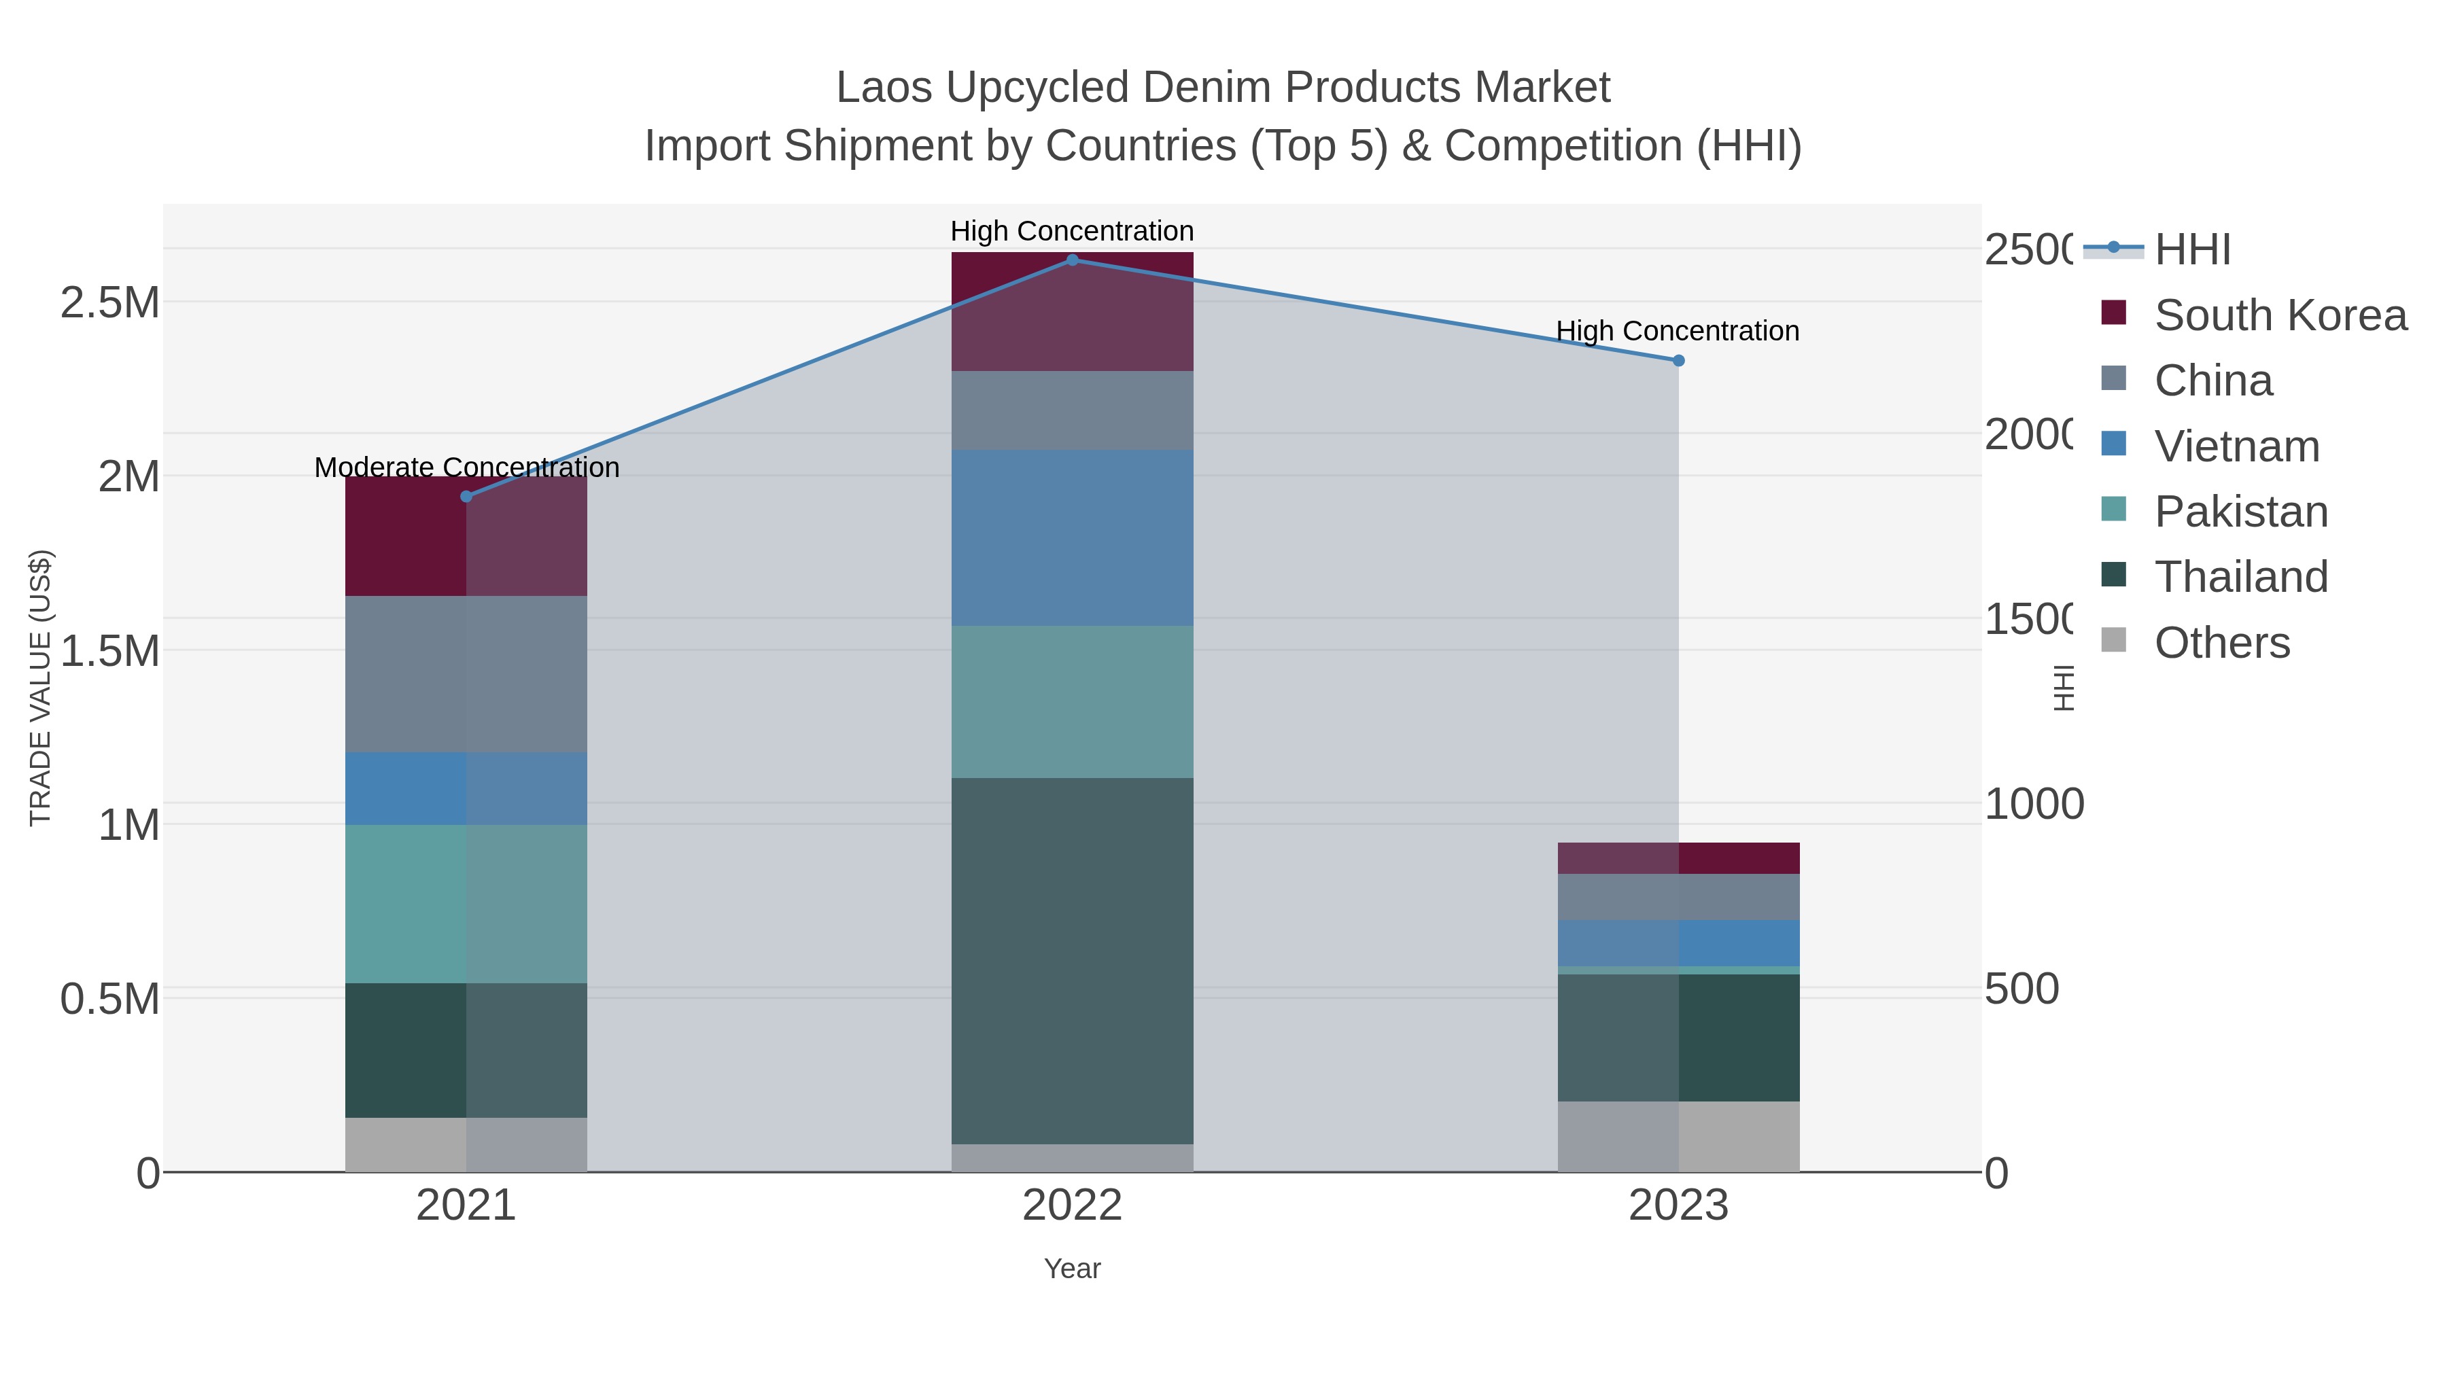This screenshot has width=2447, height=1376.
Task: Click the chart title Laos Upcycled Denim Products Market
Action: [1223, 88]
